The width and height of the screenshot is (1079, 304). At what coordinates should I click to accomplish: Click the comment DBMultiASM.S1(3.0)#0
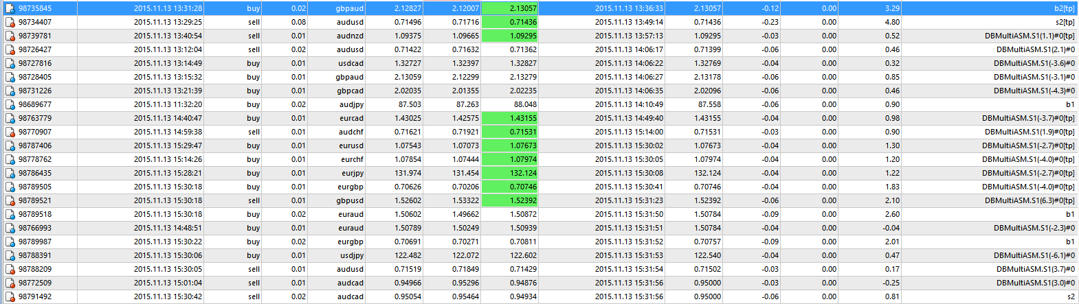(x=1036, y=283)
